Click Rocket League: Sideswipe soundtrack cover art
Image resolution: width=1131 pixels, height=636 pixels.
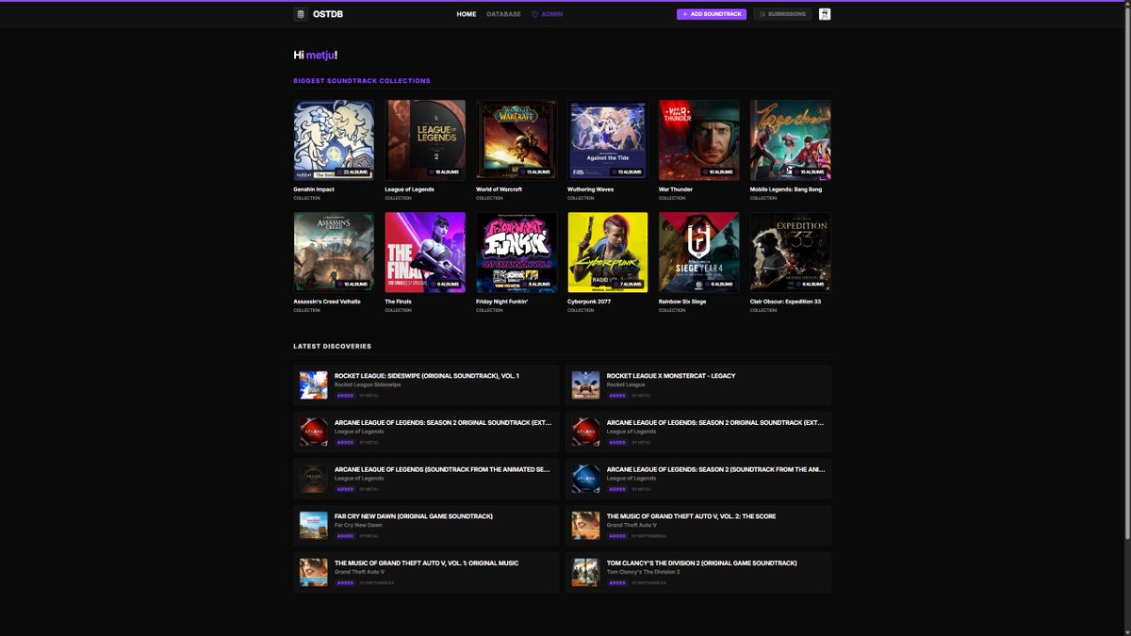pyautogui.click(x=314, y=385)
